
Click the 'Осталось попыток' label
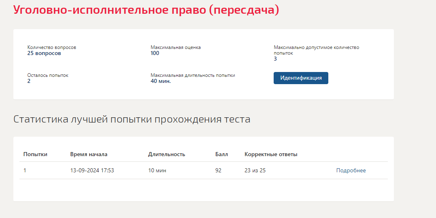pos(48,75)
